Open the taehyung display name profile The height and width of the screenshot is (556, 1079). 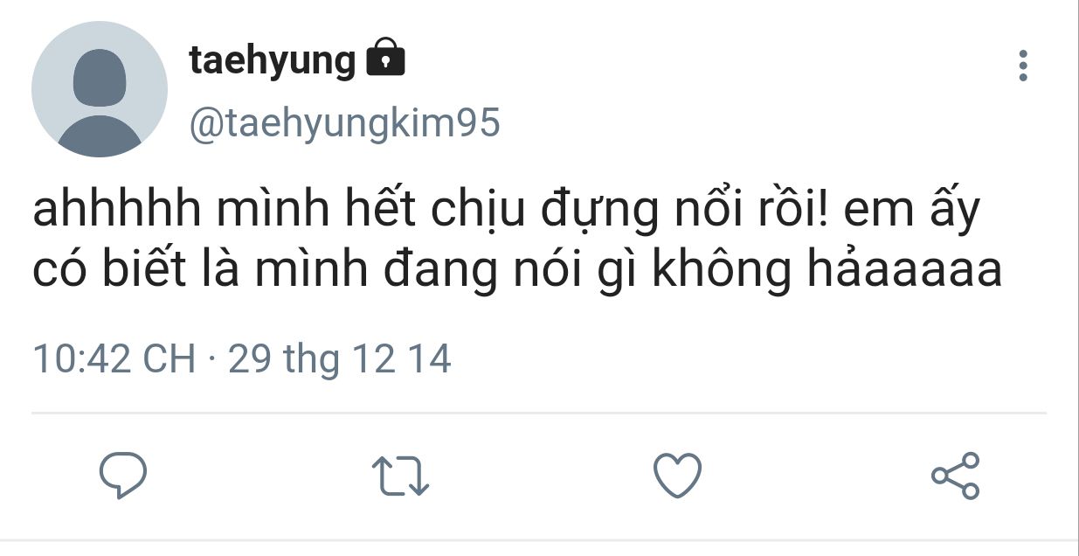click(273, 61)
